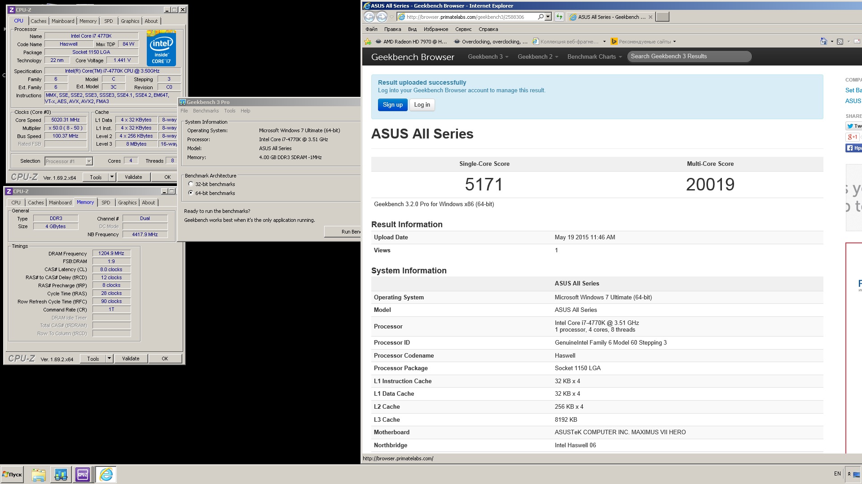
Task: Click the CPU-Z title bar icon on top window
Action: (x=11, y=9)
